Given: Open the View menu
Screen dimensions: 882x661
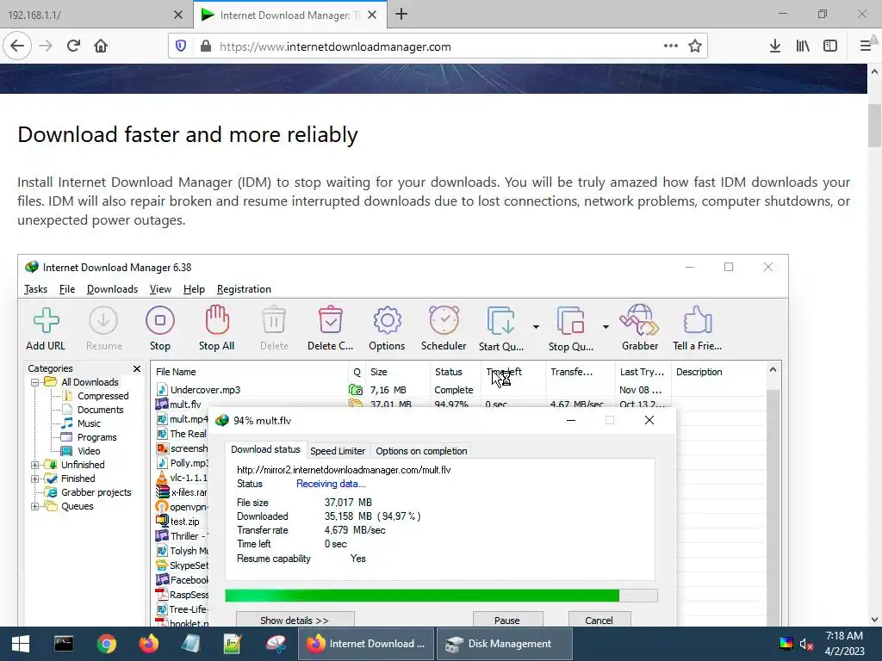Looking at the screenshot, I should [160, 289].
